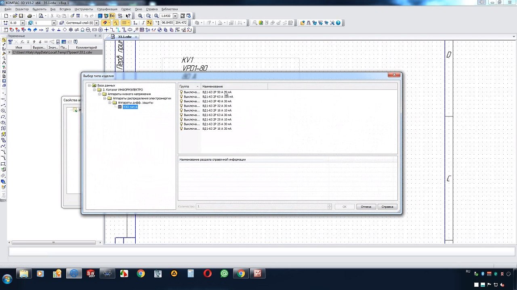Click the SolidWorks 2017 taskbar icon
Image resolution: width=517 pixels, height=290 pixels.
click(90, 274)
